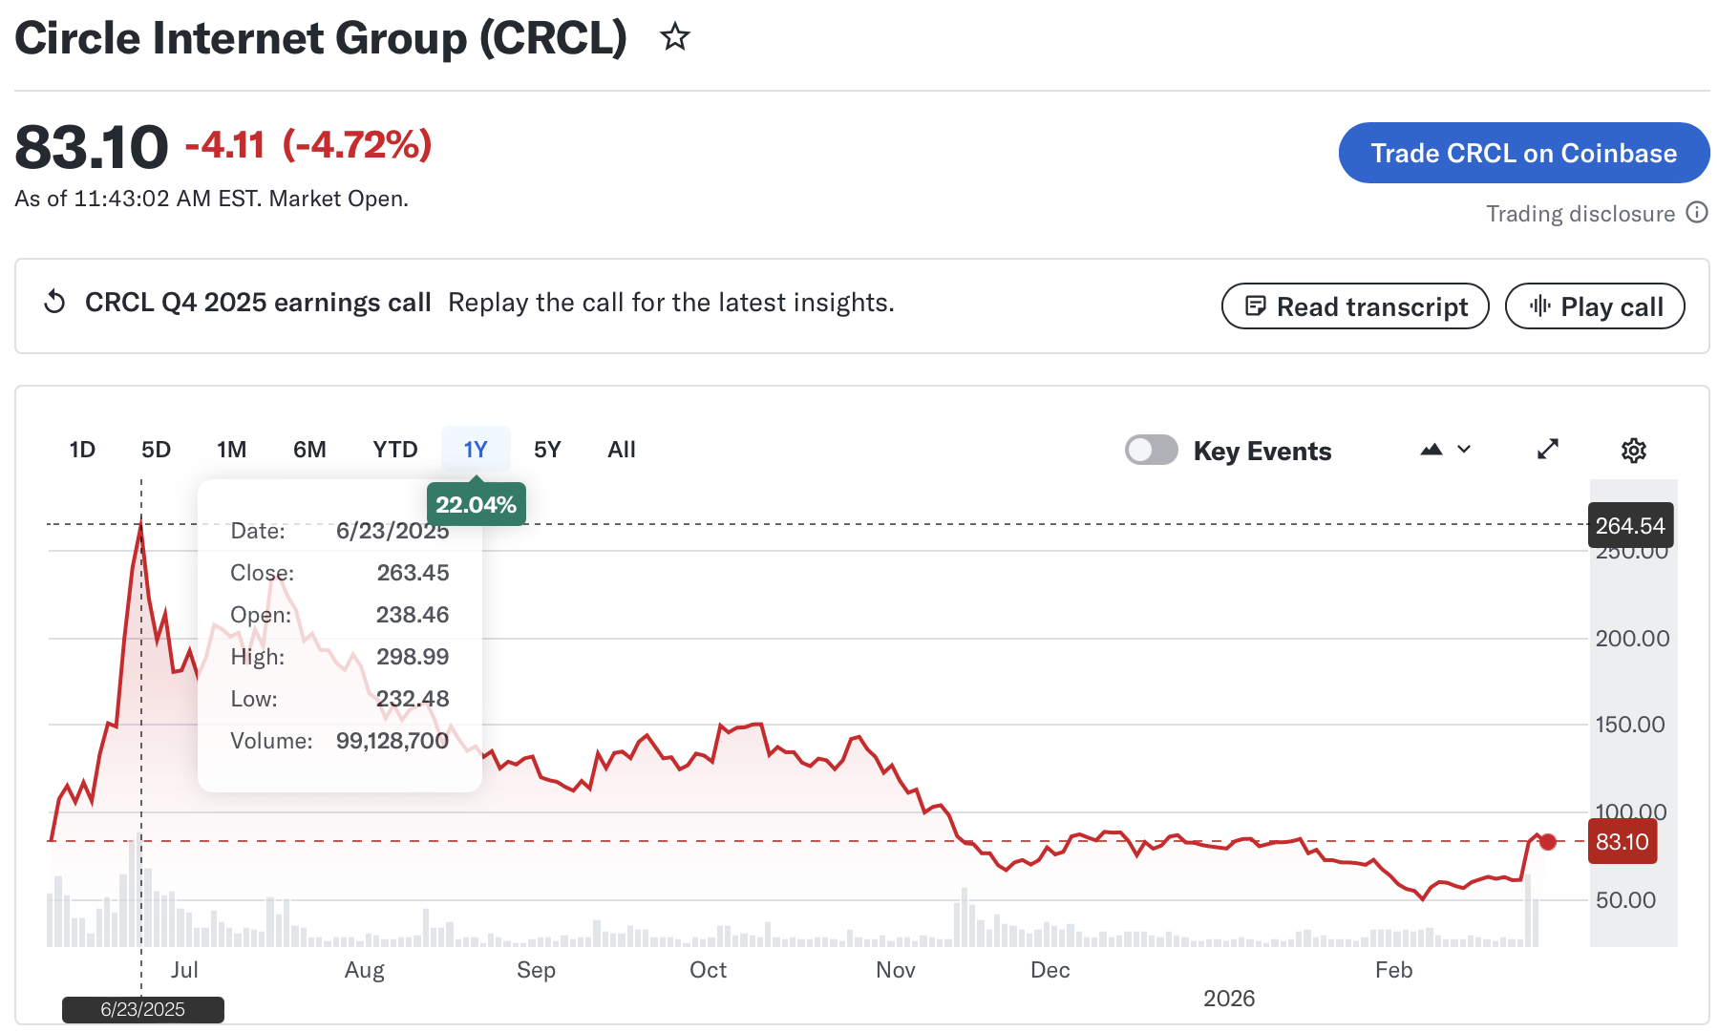
Task: Click the replay icon beside earnings call text
Action: (x=55, y=302)
